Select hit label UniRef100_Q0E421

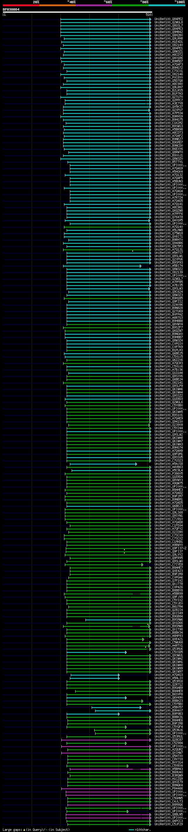[169, 640]
